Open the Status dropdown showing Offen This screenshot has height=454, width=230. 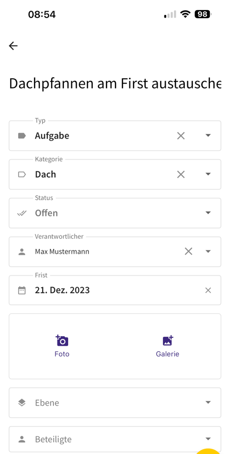pos(115,213)
